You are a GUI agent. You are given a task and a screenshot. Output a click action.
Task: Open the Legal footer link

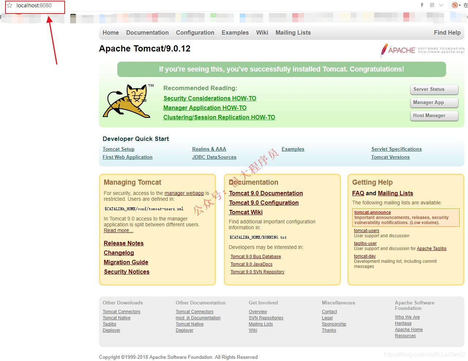[327, 318]
